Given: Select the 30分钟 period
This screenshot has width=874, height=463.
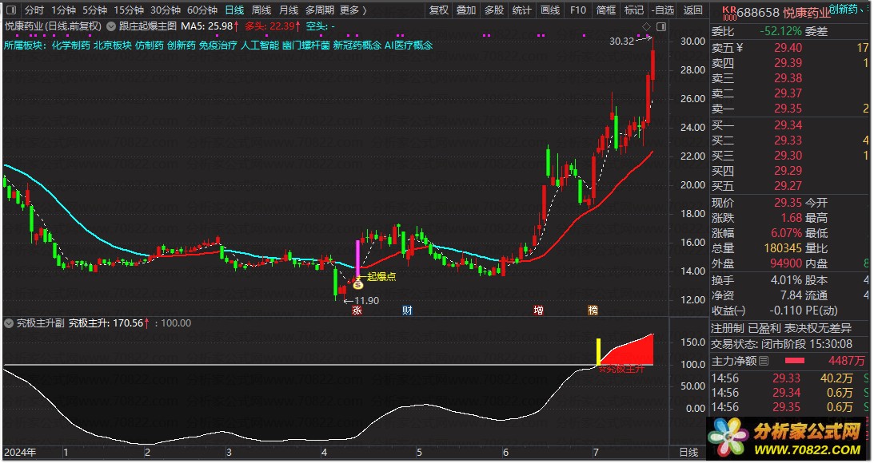Looking at the screenshot, I should (x=166, y=10).
